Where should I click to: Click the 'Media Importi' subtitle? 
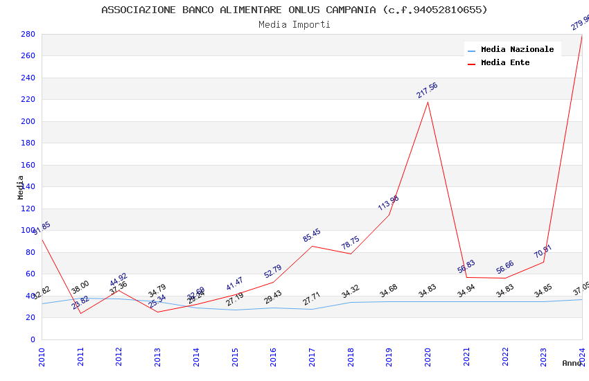[294, 25]
